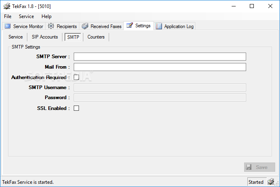Image resolution: width=280 pixels, height=187 pixels.
Task: Click into the Mail From field
Action: point(160,67)
